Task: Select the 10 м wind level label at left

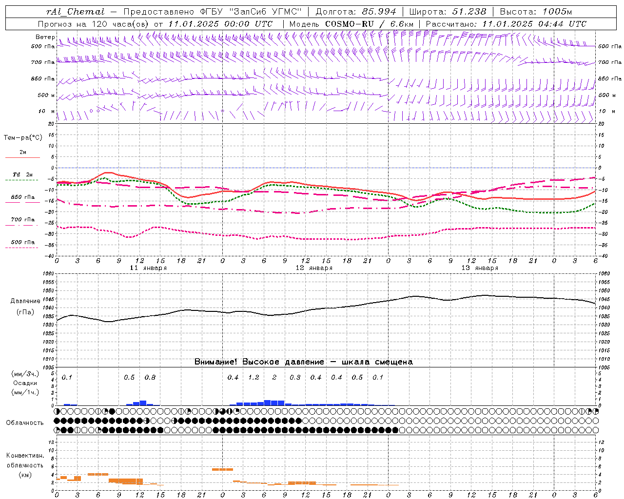Action: tap(46, 111)
